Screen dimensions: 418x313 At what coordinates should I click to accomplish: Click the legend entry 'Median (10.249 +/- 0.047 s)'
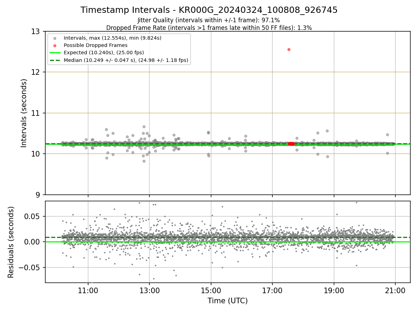click(126, 60)
